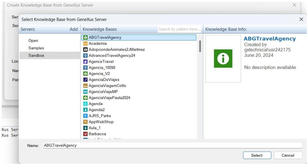Click the ABGTravelAgency knowledge base icon
The image size is (308, 164).
point(86,37)
